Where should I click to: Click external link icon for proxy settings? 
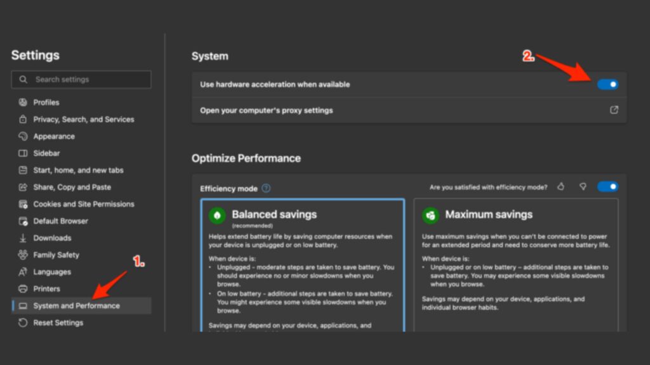pyautogui.click(x=614, y=110)
